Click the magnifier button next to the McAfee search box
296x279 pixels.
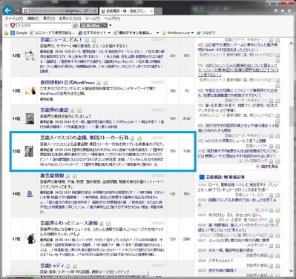(x=75, y=25)
